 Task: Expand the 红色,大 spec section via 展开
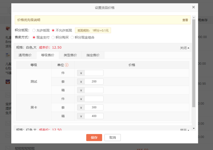(184, 130)
